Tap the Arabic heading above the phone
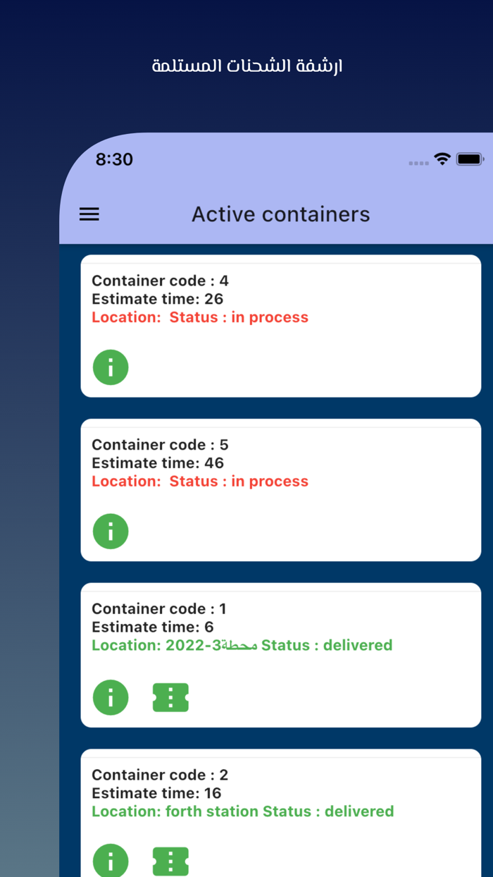This screenshot has height=877, width=493. [x=247, y=67]
